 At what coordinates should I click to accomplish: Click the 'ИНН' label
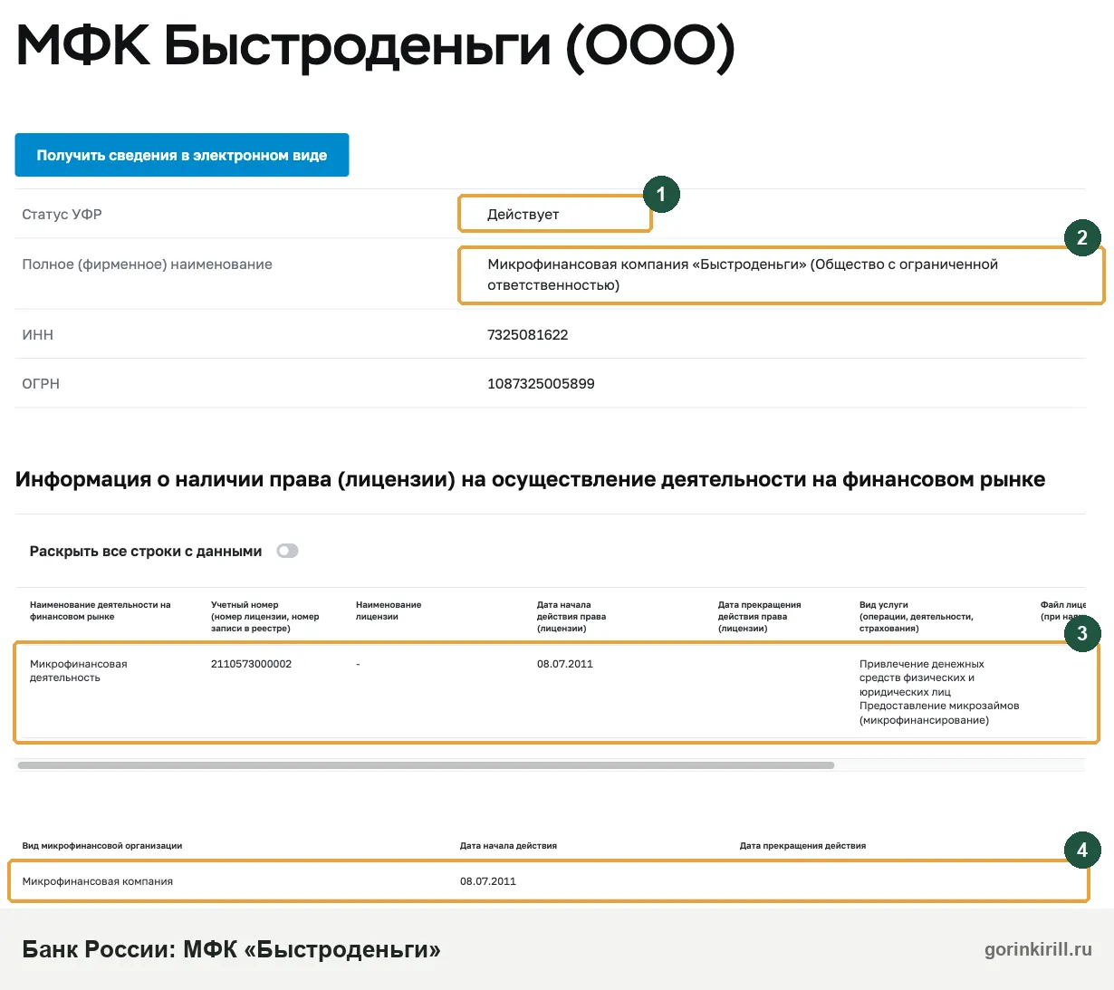37,334
